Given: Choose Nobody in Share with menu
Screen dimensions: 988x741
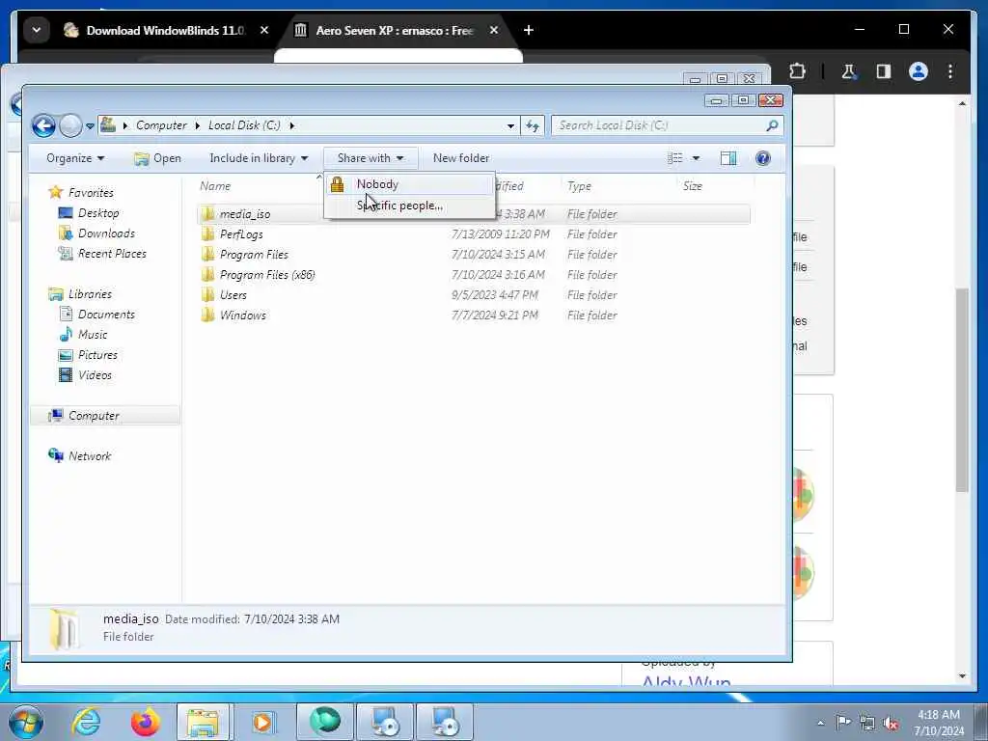Looking at the screenshot, I should [x=409, y=184].
